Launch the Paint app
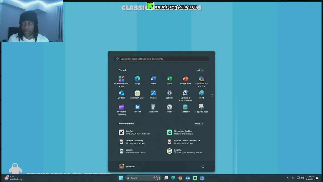 click(x=201, y=95)
